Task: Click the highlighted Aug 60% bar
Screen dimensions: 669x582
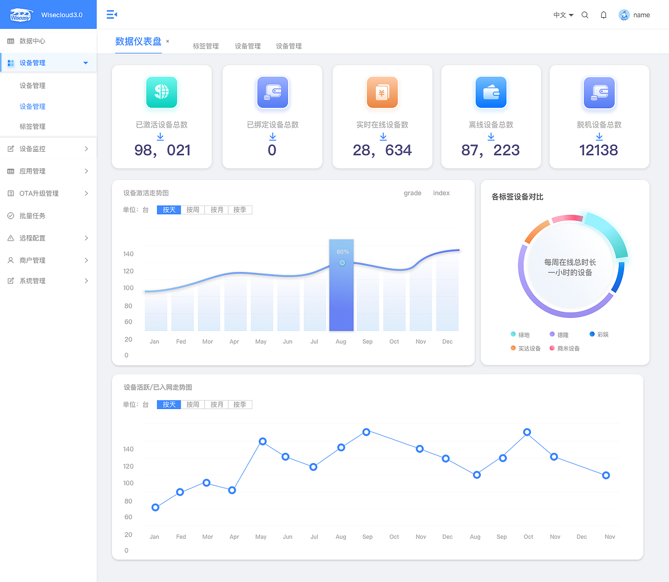Action: 341,285
